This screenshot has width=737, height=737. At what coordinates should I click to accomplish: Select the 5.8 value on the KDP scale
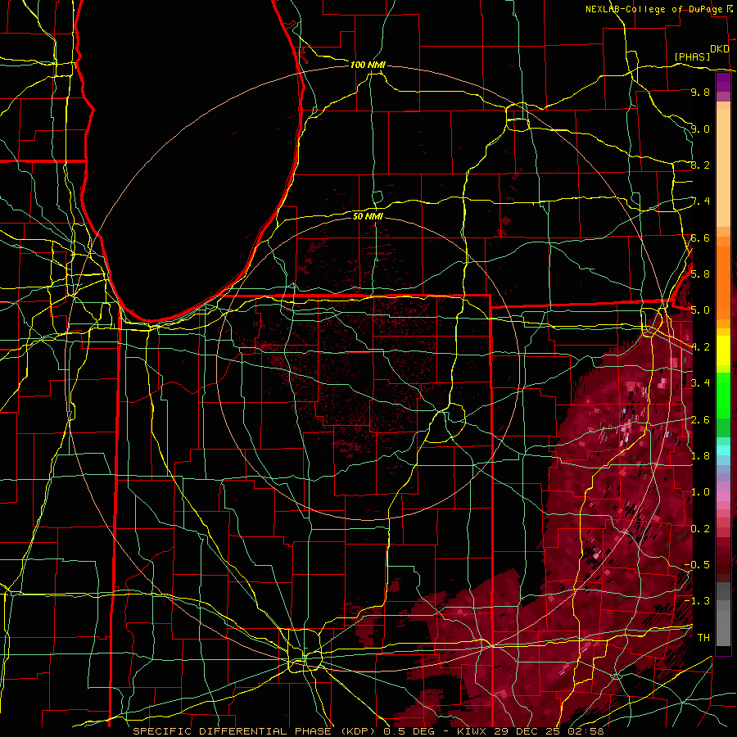coord(700,274)
